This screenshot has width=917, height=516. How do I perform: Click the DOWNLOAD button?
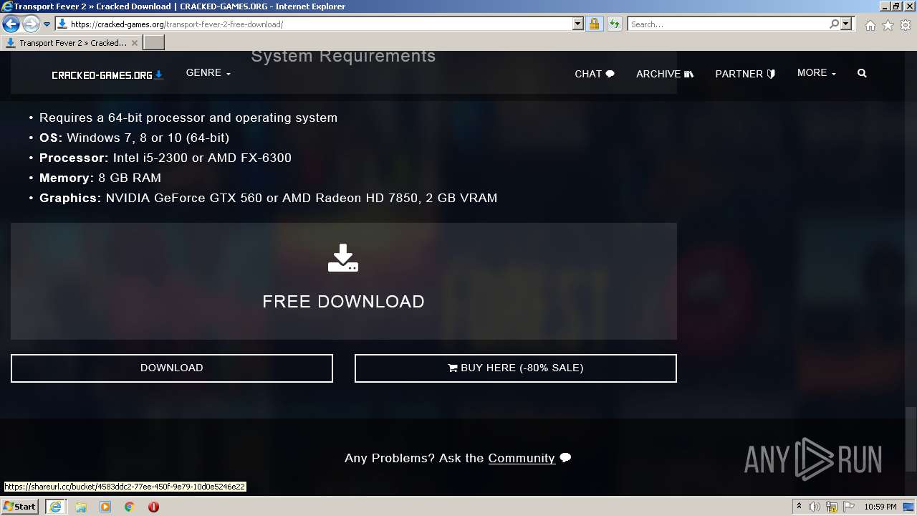point(172,368)
